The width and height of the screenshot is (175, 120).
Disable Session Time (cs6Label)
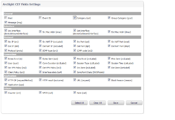tap(109, 63)
